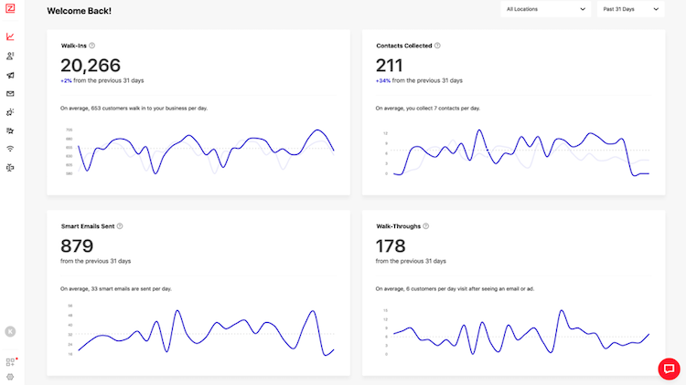This screenshot has height=385, width=686.
Task: Click the Walk-Ins line chart
Action: pyautogui.click(x=206, y=151)
